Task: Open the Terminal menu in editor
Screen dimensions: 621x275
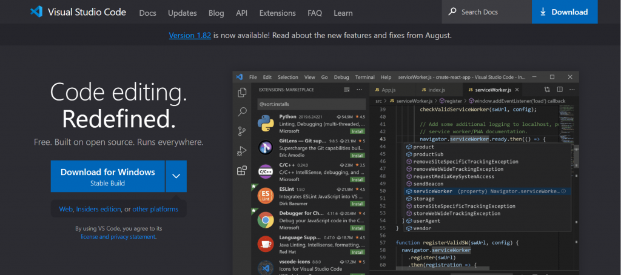Action: point(364,77)
